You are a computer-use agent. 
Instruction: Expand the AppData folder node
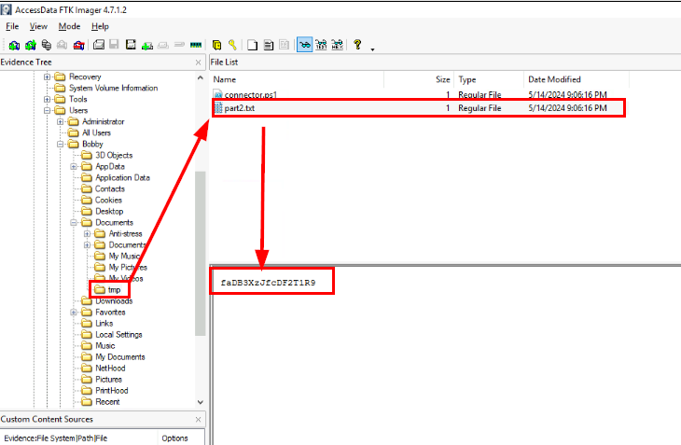tap(74, 166)
